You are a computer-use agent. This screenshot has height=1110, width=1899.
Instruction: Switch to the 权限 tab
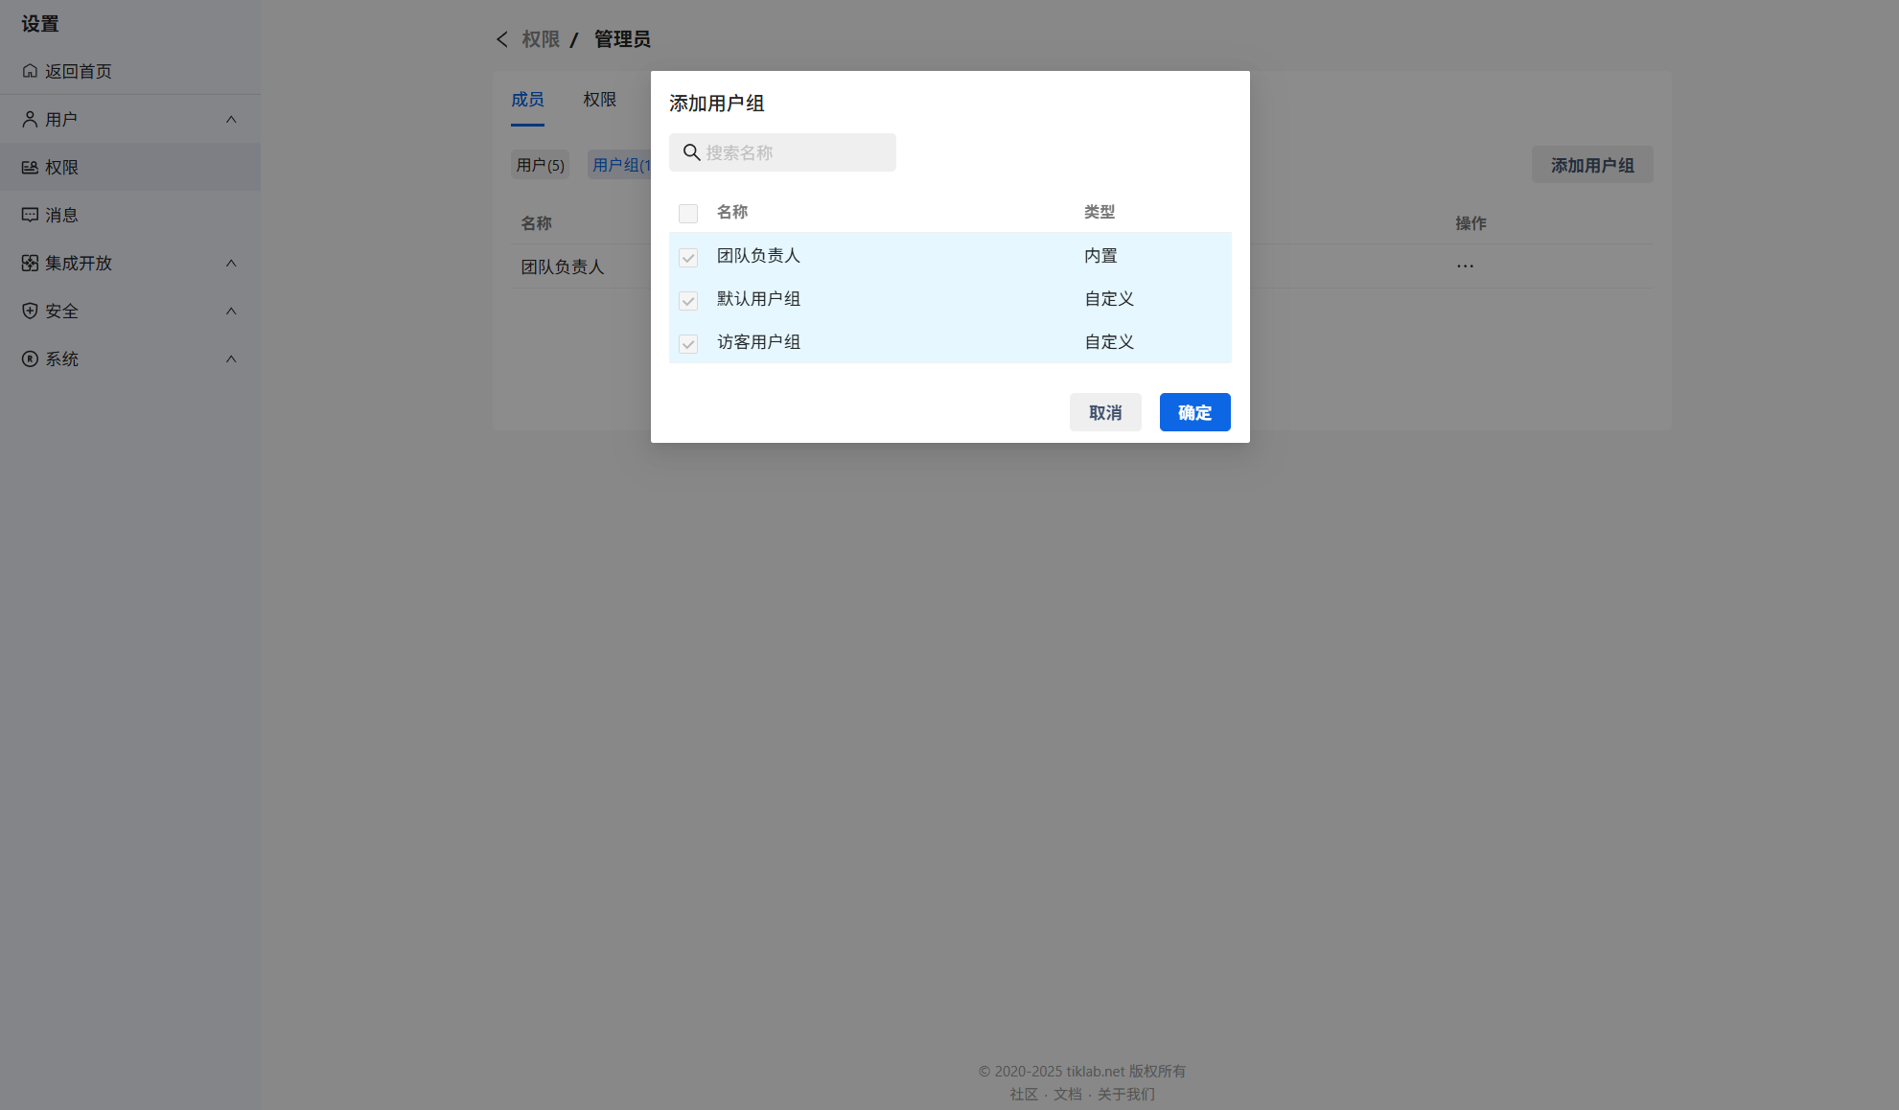pyautogui.click(x=599, y=100)
